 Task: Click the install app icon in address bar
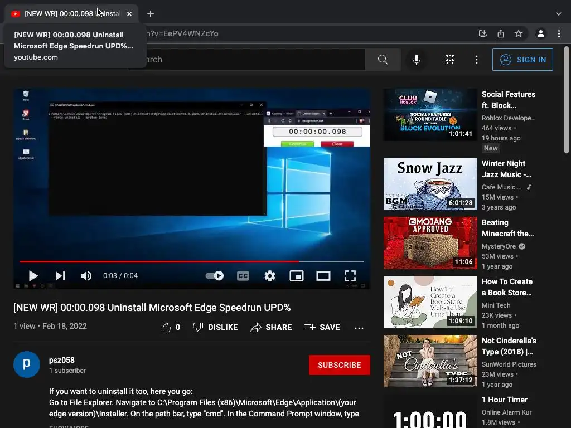(x=483, y=34)
